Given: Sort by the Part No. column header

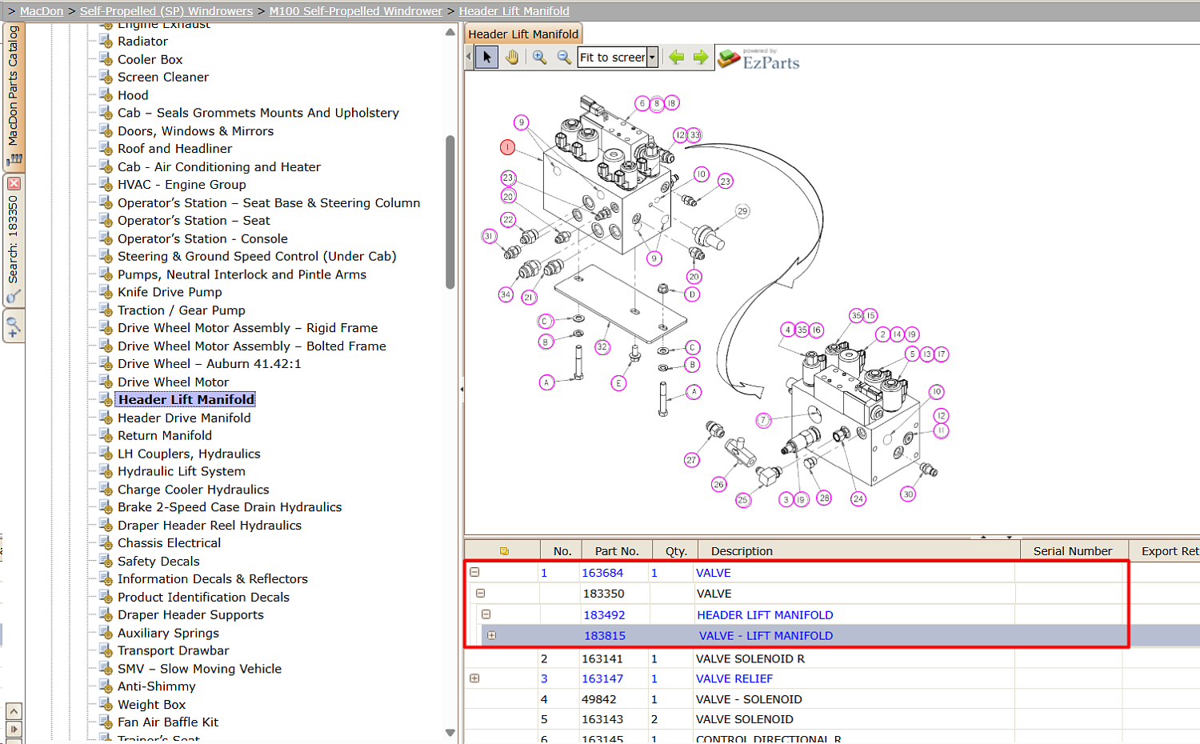Looking at the screenshot, I should click(x=617, y=551).
